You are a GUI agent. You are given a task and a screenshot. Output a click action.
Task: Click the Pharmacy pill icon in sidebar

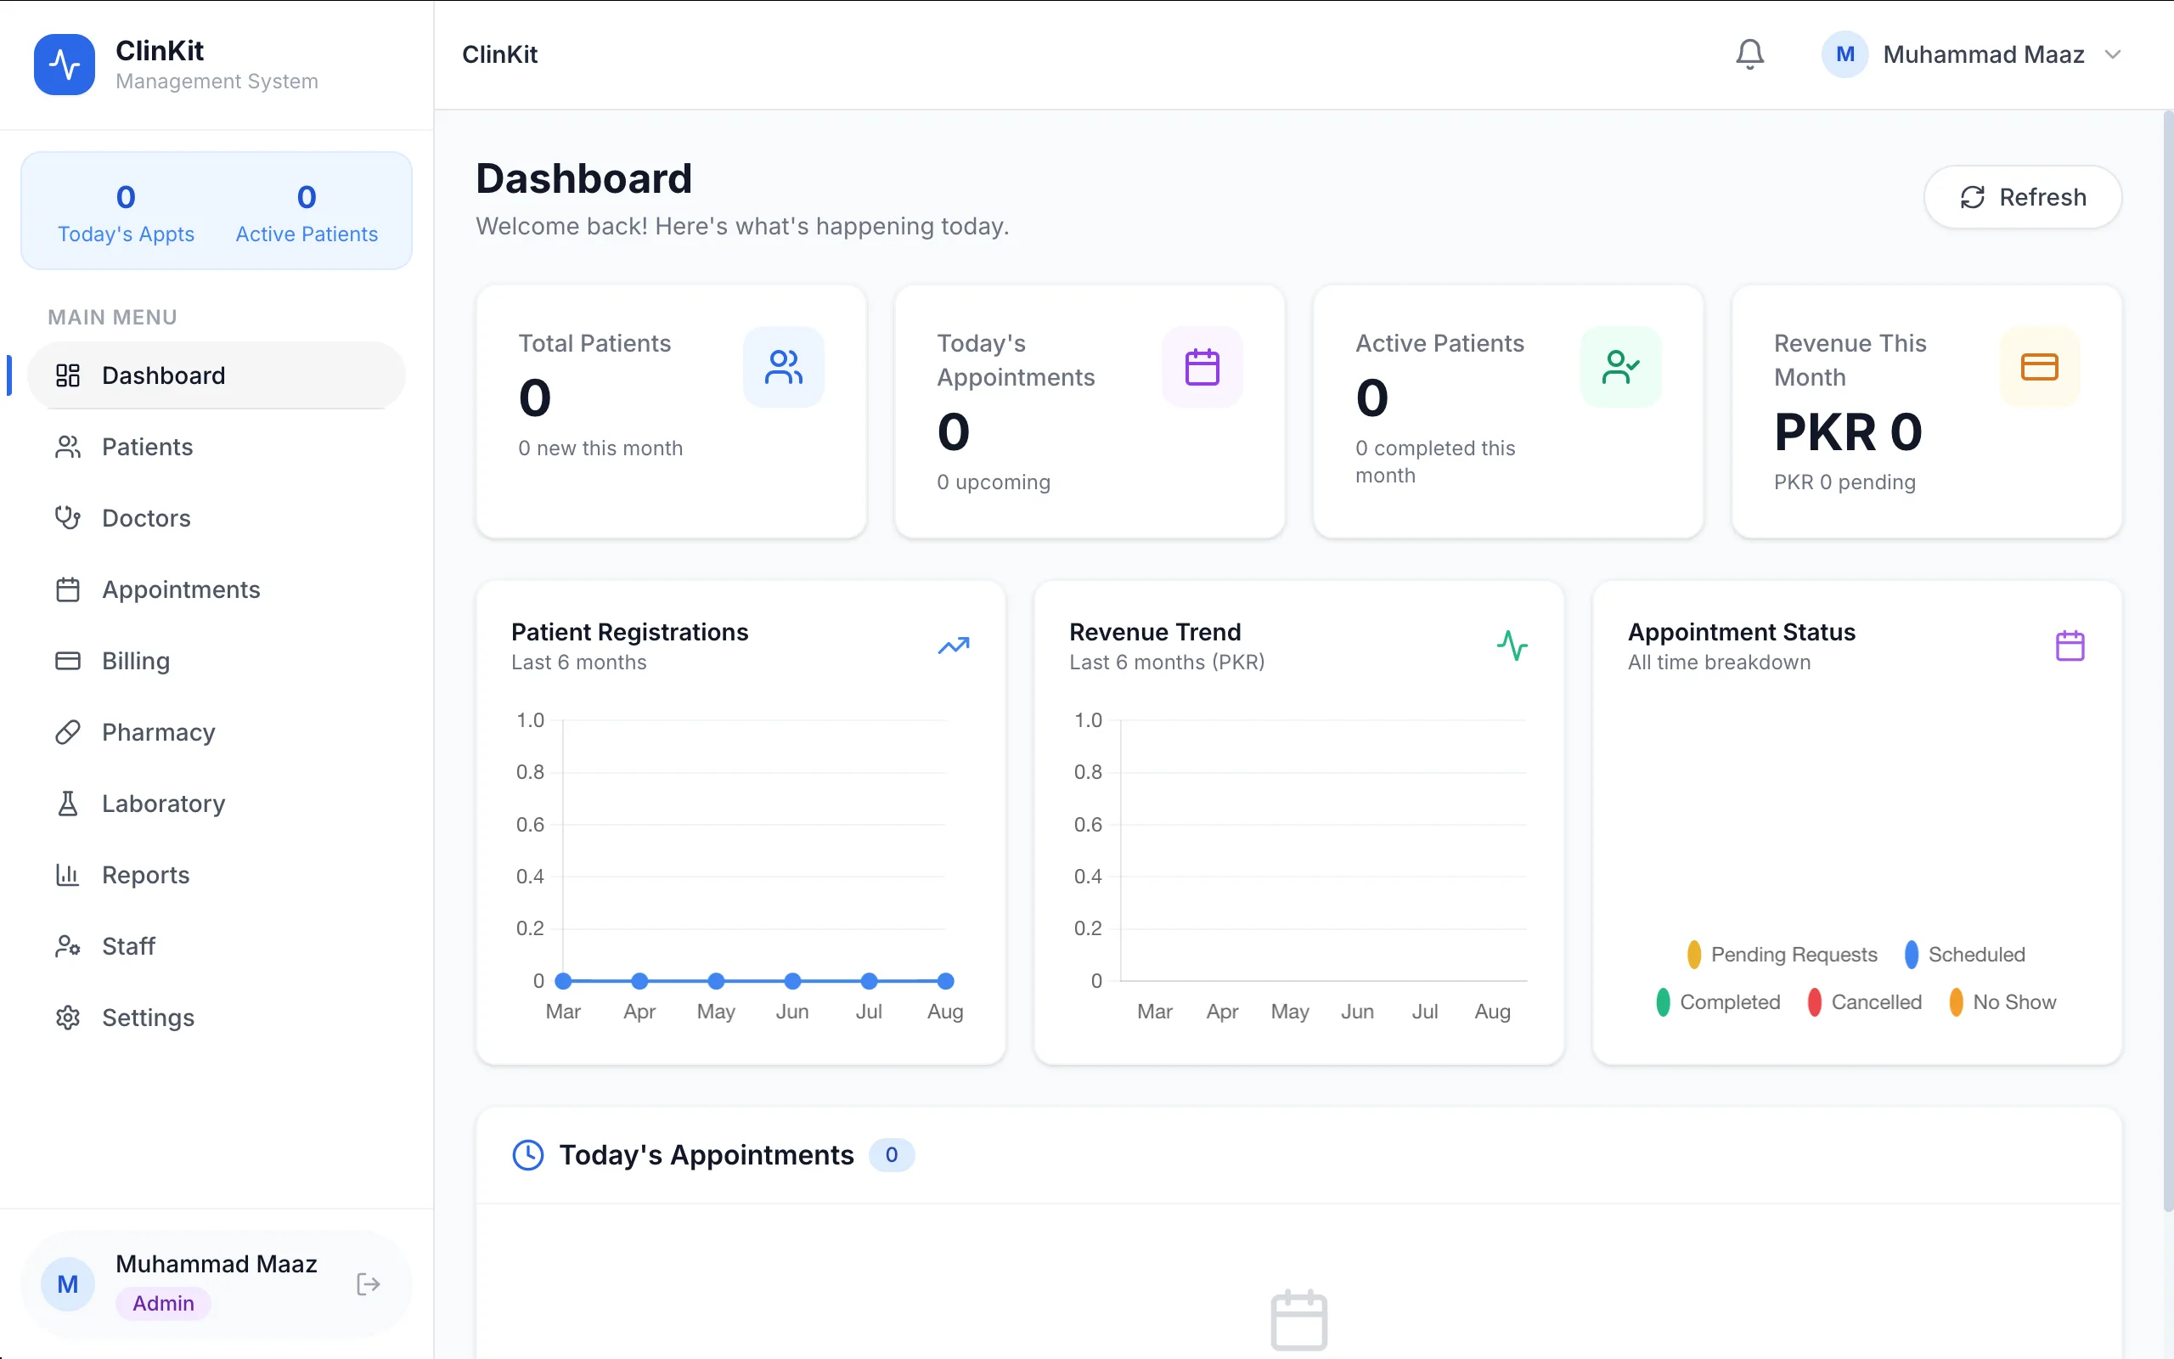pyautogui.click(x=67, y=731)
